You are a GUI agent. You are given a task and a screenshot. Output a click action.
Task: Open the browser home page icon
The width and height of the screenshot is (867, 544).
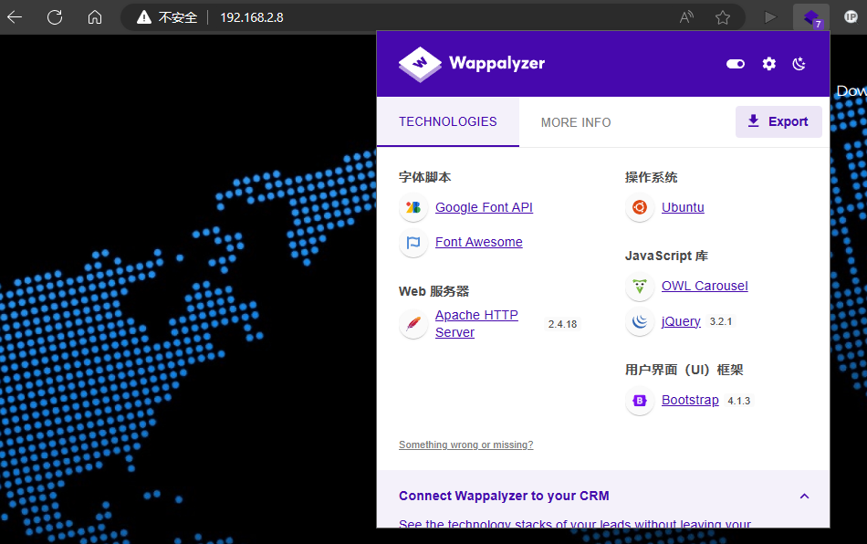[x=95, y=17]
